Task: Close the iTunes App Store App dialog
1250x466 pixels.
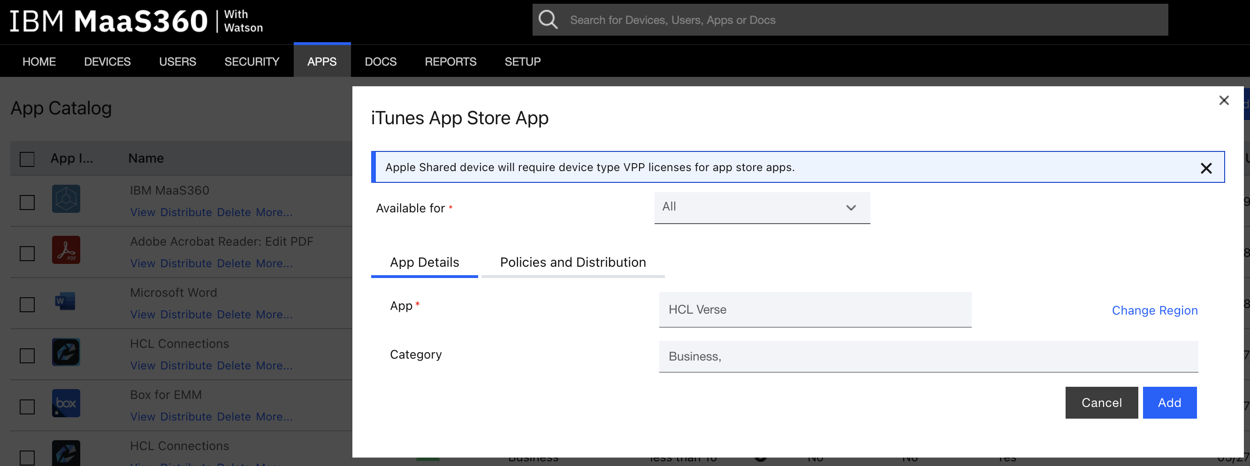Action: [x=1224, y=100]
